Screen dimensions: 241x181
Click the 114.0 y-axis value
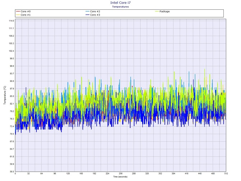click(x=12, y=21)
